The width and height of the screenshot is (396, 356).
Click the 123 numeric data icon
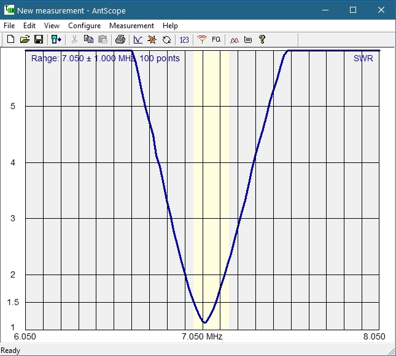[x=184, y=39]
